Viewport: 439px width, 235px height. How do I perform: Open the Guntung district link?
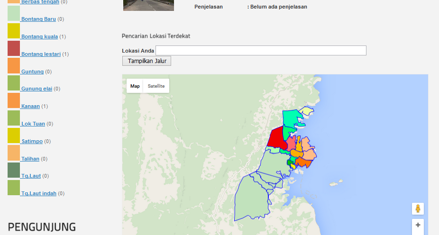click(x=33, y=72)
